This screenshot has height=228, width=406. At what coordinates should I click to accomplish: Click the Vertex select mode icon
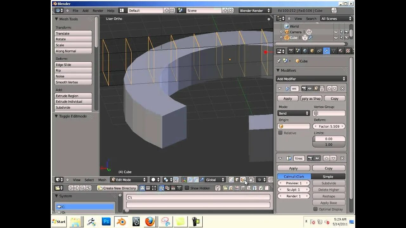tap(231, 180)
